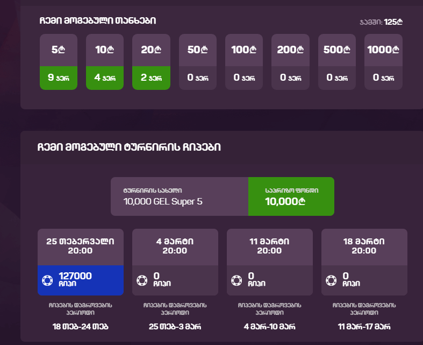Switch to the 18 მარტი 20:00 tournament date

364,246
